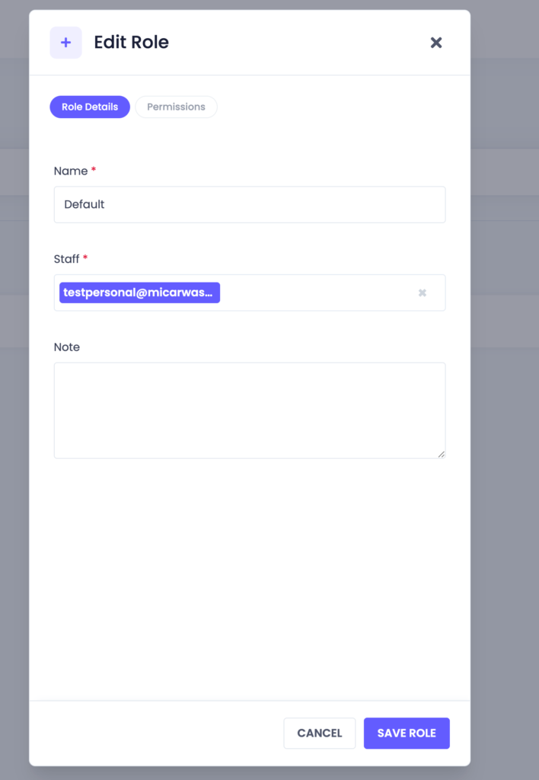
Task: Clear the selected staff with the x icon
Action: coord(423,292)
